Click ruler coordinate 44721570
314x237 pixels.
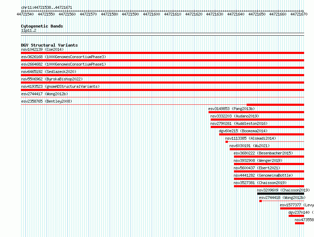[88, 14]
